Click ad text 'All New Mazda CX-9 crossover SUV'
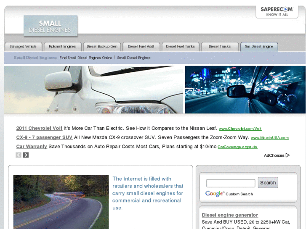This screenshot has width=306, height=229. click(x=114, y=137)
